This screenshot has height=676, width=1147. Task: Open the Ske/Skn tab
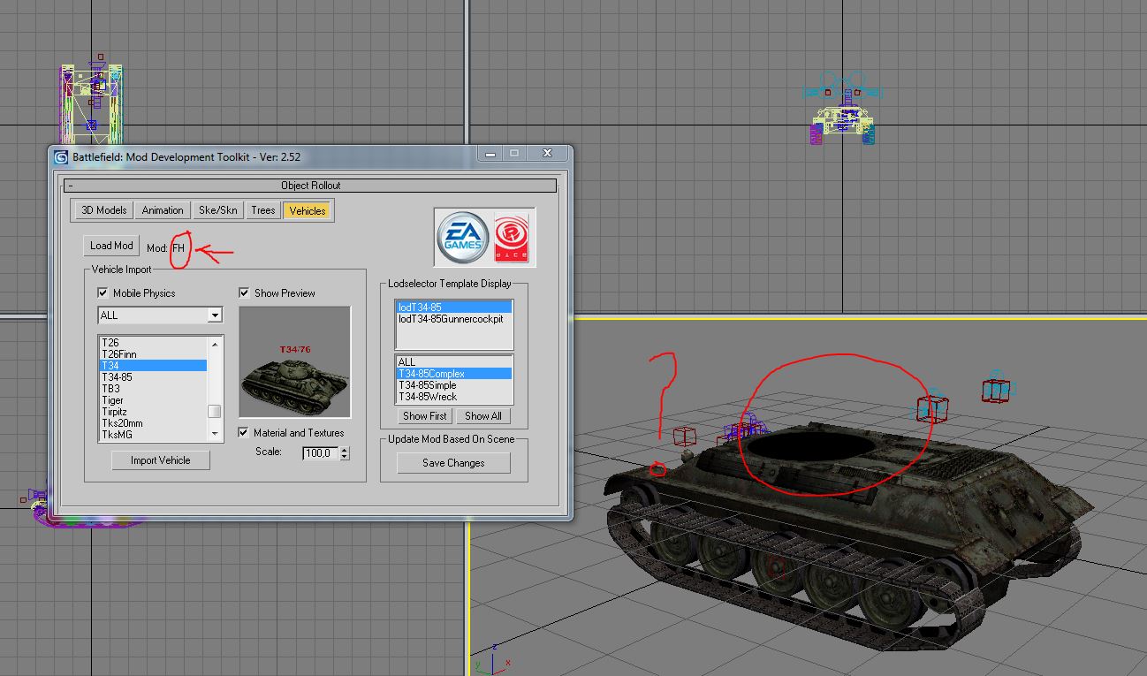(218, 210)
